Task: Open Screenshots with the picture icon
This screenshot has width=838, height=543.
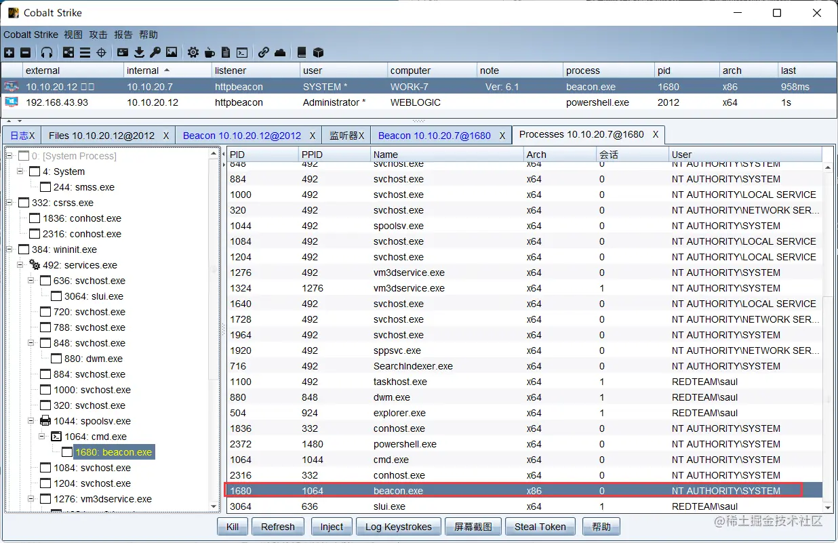Action: point(172,52)
